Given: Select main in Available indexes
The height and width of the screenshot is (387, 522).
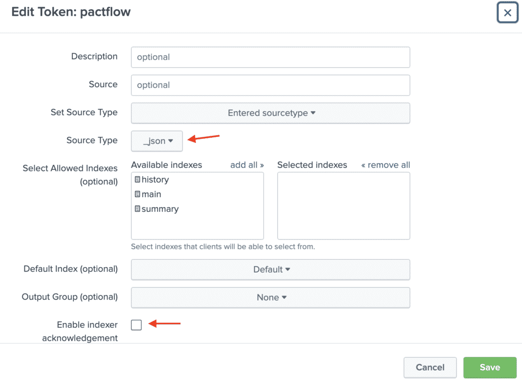Looking at the screenshot, I should pyautogui.click(x=151, y=195).
